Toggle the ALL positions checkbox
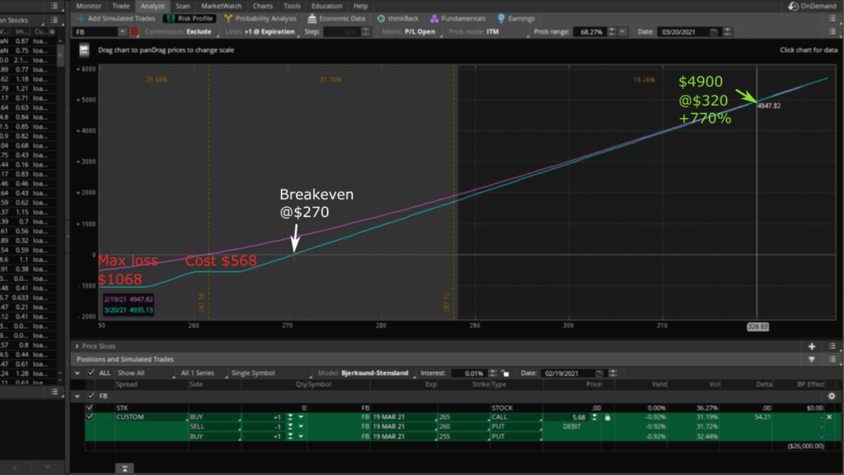This screenshot has height=475, width=844. (x=91, y=373)
